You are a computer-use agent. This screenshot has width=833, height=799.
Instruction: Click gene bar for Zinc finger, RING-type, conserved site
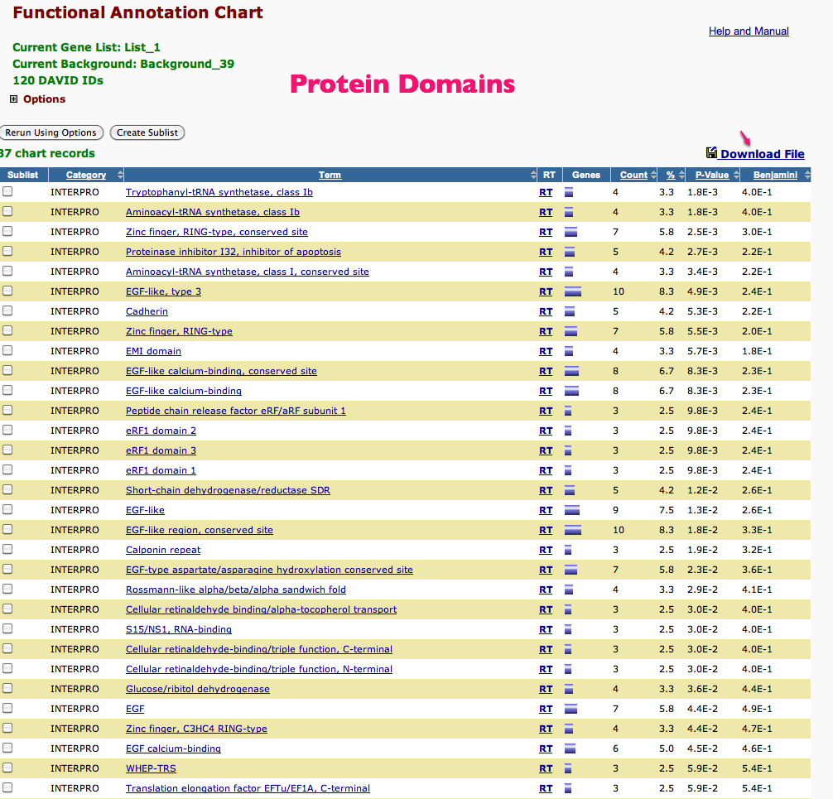point(571,232)
